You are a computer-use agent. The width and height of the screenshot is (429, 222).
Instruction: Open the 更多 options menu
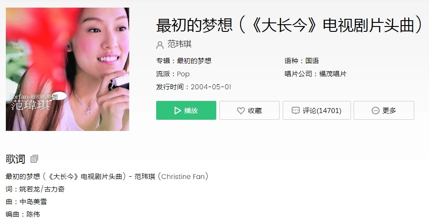(x=384, y=110)
